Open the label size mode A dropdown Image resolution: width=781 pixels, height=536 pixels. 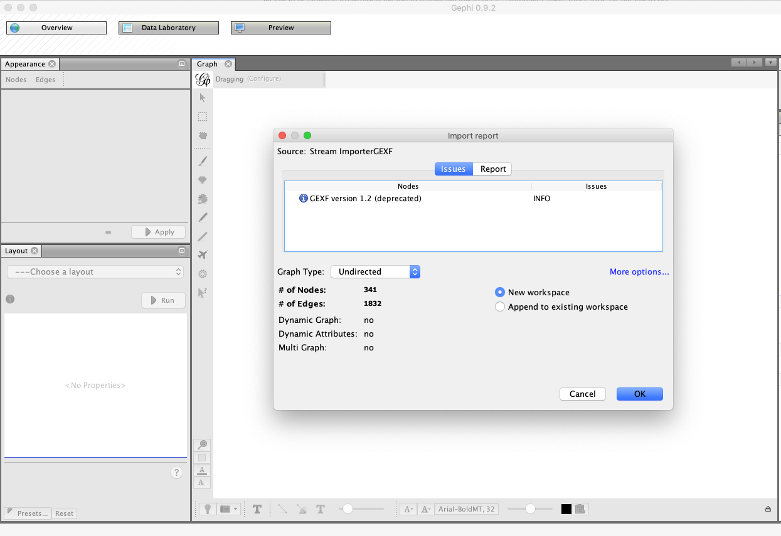point(408,509)
